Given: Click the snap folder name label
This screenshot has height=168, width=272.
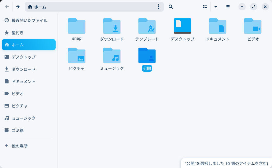Looking at the screenshot, I should (x=76, y=38).
